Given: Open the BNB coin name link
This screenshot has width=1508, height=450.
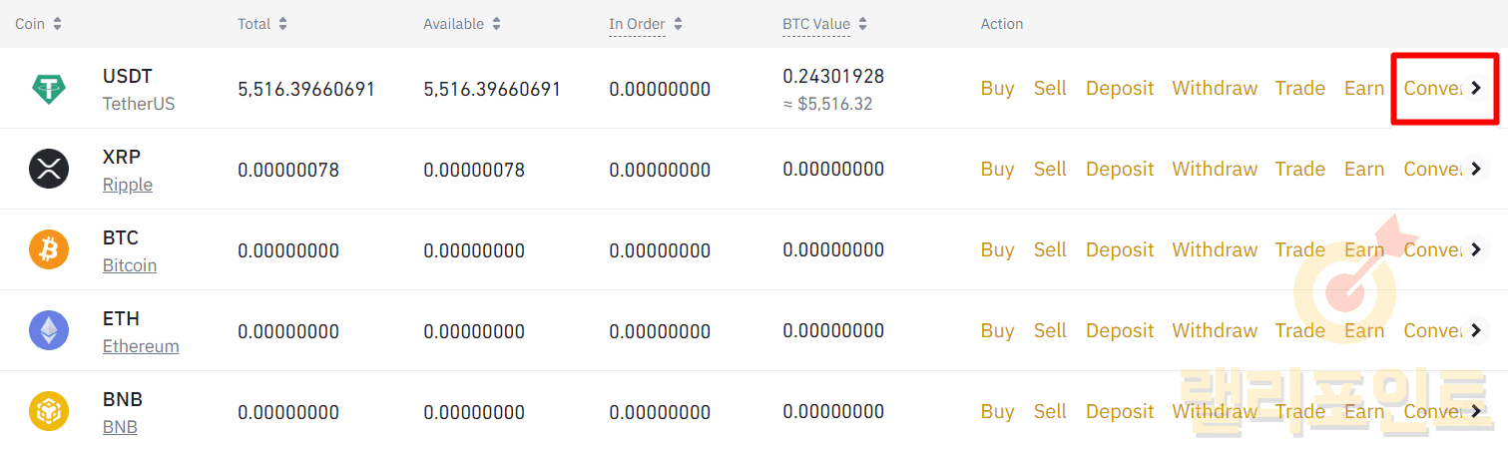Looking at the screenshot, I should (x=120, y=427).
